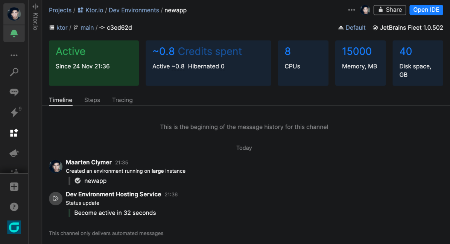Open the three-dot sidebar more menu
This screenshot has height=244, width=450.
point(14,56)
